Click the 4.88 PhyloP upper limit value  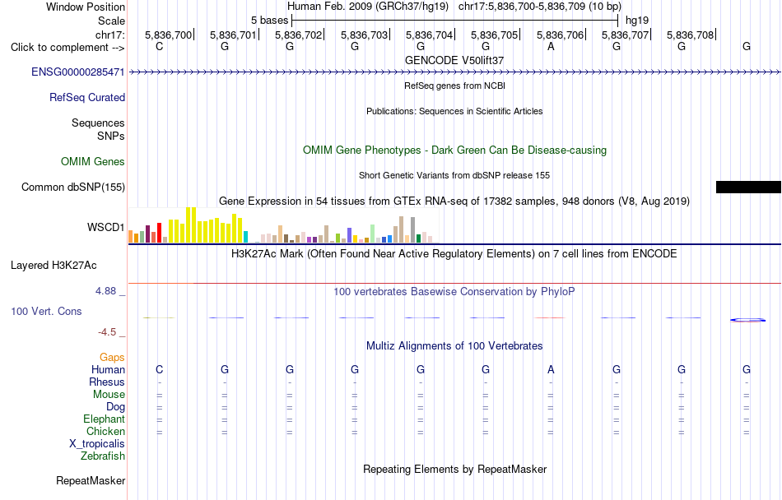pyautogui.click(x=106, y=291)
